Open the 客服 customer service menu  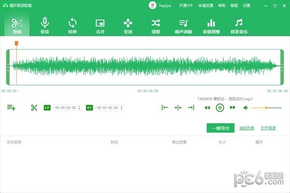(x=234, y=5)
